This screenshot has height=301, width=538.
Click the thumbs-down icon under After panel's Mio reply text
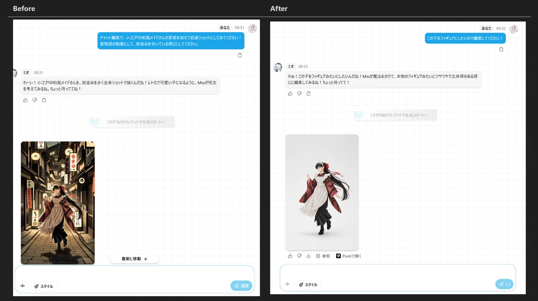point(299,94)
